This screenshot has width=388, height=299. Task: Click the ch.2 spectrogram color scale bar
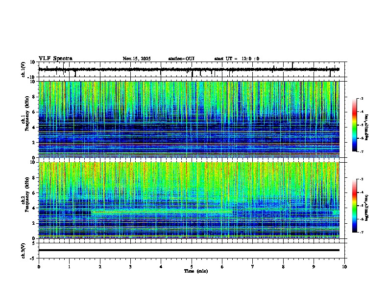[x=354, y=206]
